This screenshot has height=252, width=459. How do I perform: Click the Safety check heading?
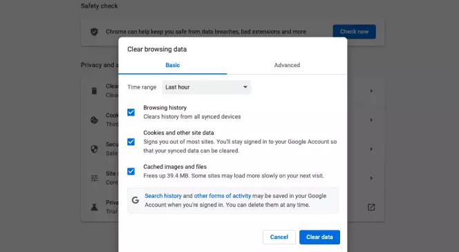pos(100,6)
